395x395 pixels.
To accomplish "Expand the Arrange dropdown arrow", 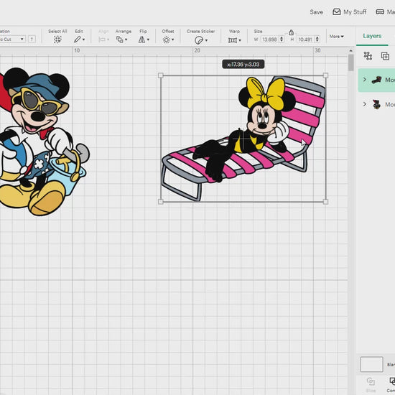I will click(x=126, y=39).
